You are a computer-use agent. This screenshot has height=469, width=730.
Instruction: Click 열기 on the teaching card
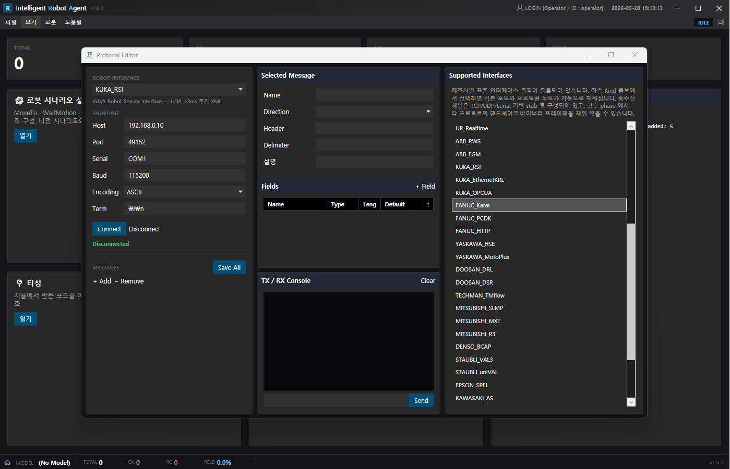click(x=26, y=318)
